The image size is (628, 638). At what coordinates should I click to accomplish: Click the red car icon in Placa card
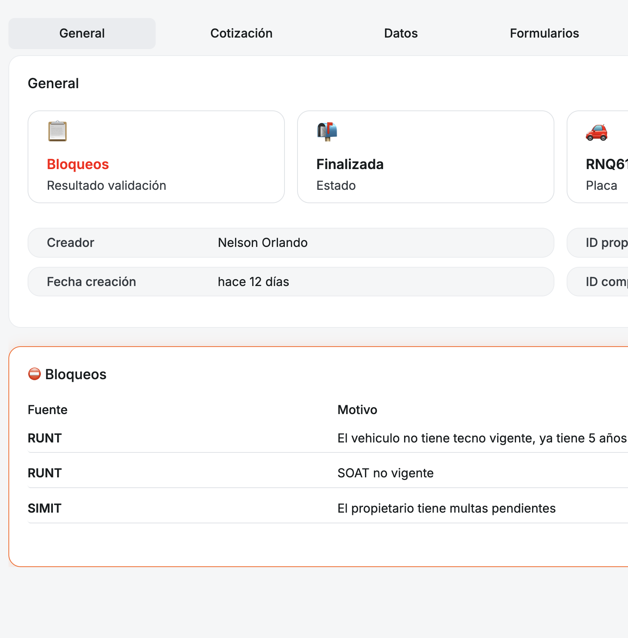click(x=597, y=132)
